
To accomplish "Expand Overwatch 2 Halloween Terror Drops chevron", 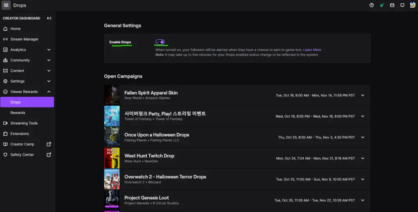I will point(362,179).
